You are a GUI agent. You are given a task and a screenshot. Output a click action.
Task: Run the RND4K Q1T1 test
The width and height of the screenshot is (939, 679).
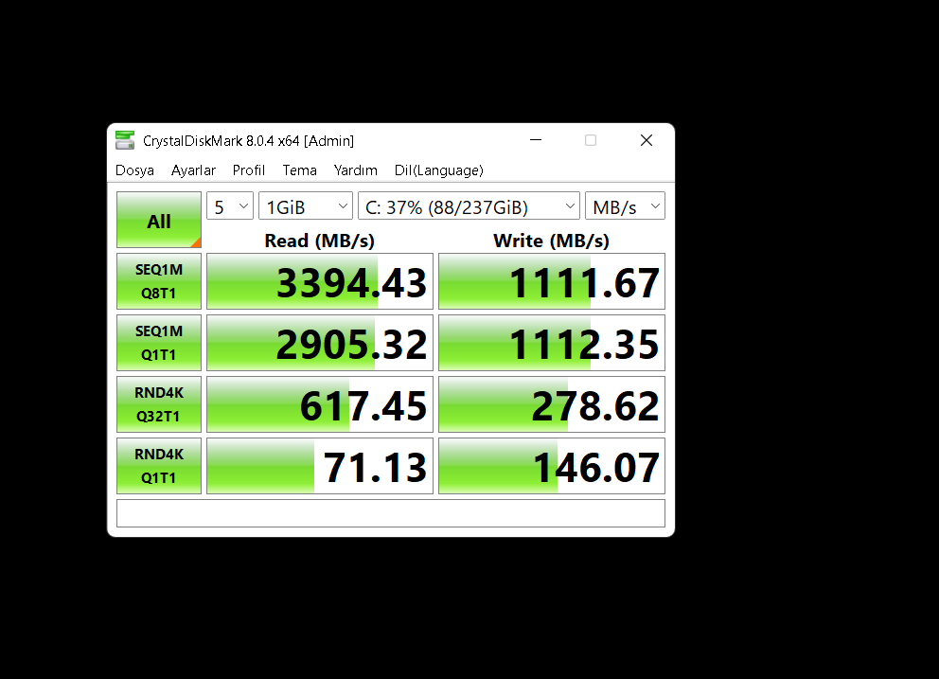click(159, 466)
